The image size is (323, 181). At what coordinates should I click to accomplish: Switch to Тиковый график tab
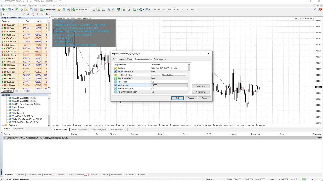[23, 91]
